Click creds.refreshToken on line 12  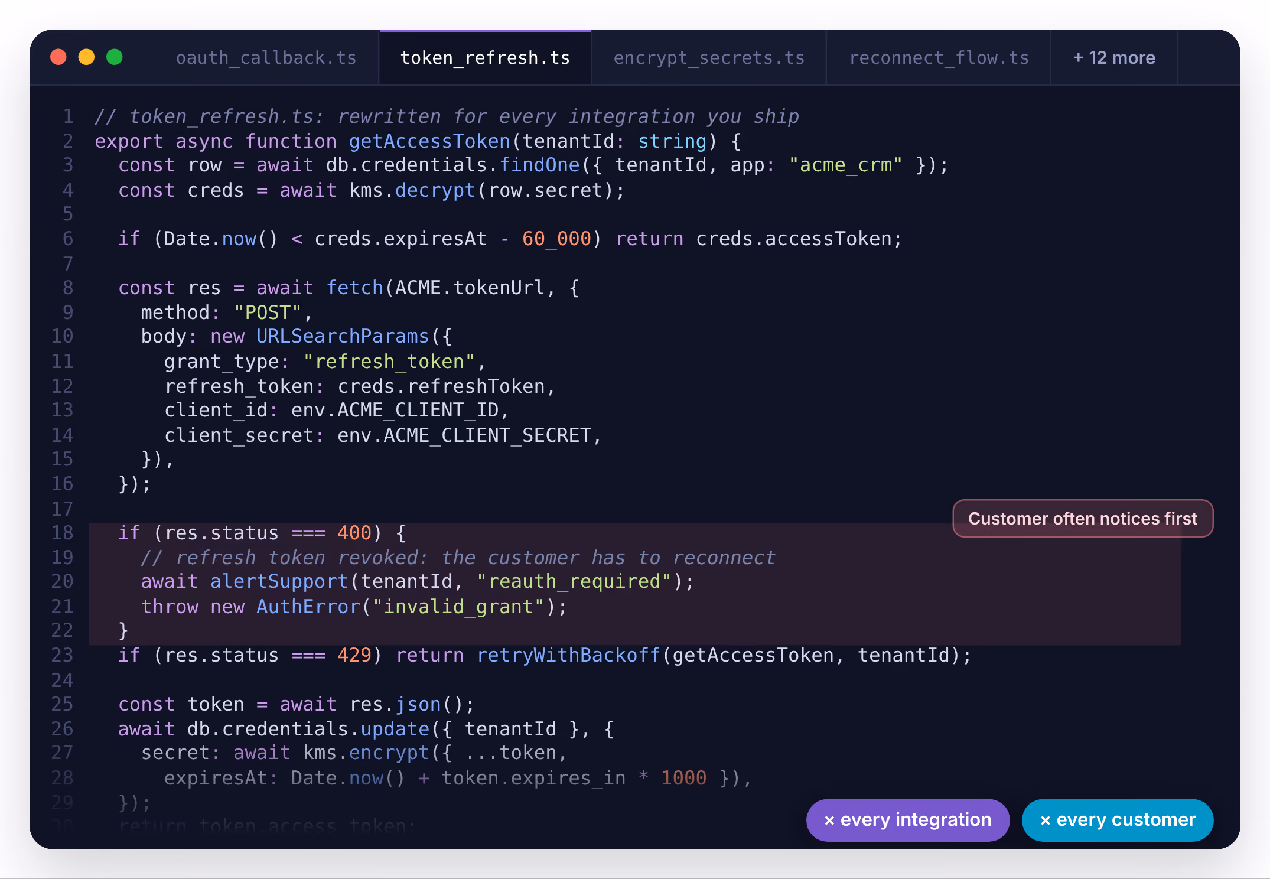coord(441,386)
